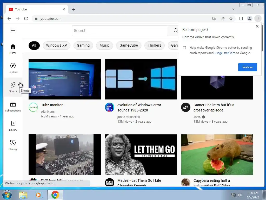Image resolution: width=266 pixels, height=200 pixels.
Task: Open the taskbar clock showing 1:28 AM
Action: (252, 195)
